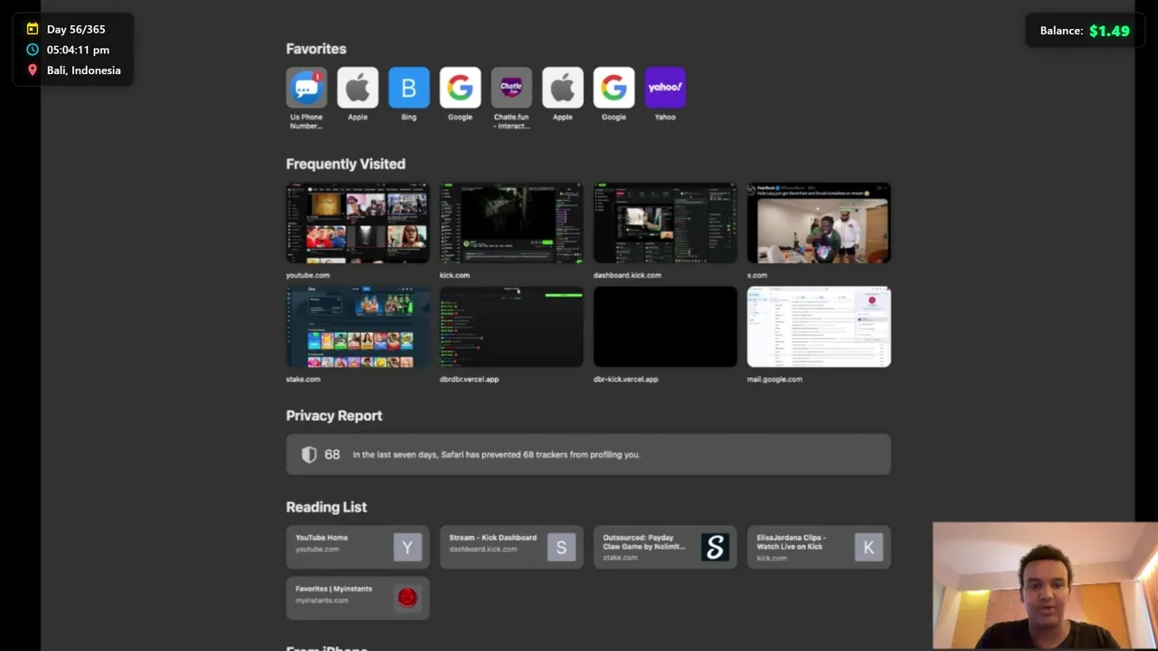Open Stream - Kick Dashboard reading list item

[511, 547]
